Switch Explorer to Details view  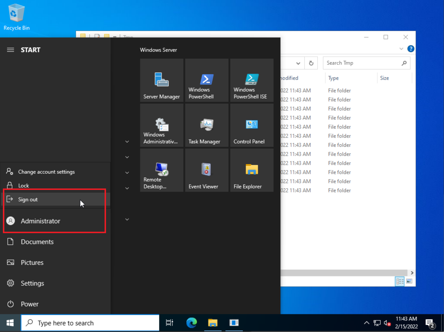coord(400,281)
